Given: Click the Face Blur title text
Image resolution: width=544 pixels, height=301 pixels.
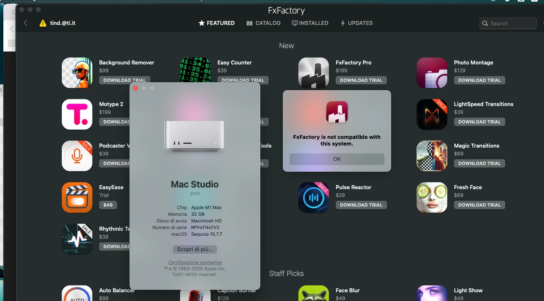Looking at the screenshot, I should [348, 290].
